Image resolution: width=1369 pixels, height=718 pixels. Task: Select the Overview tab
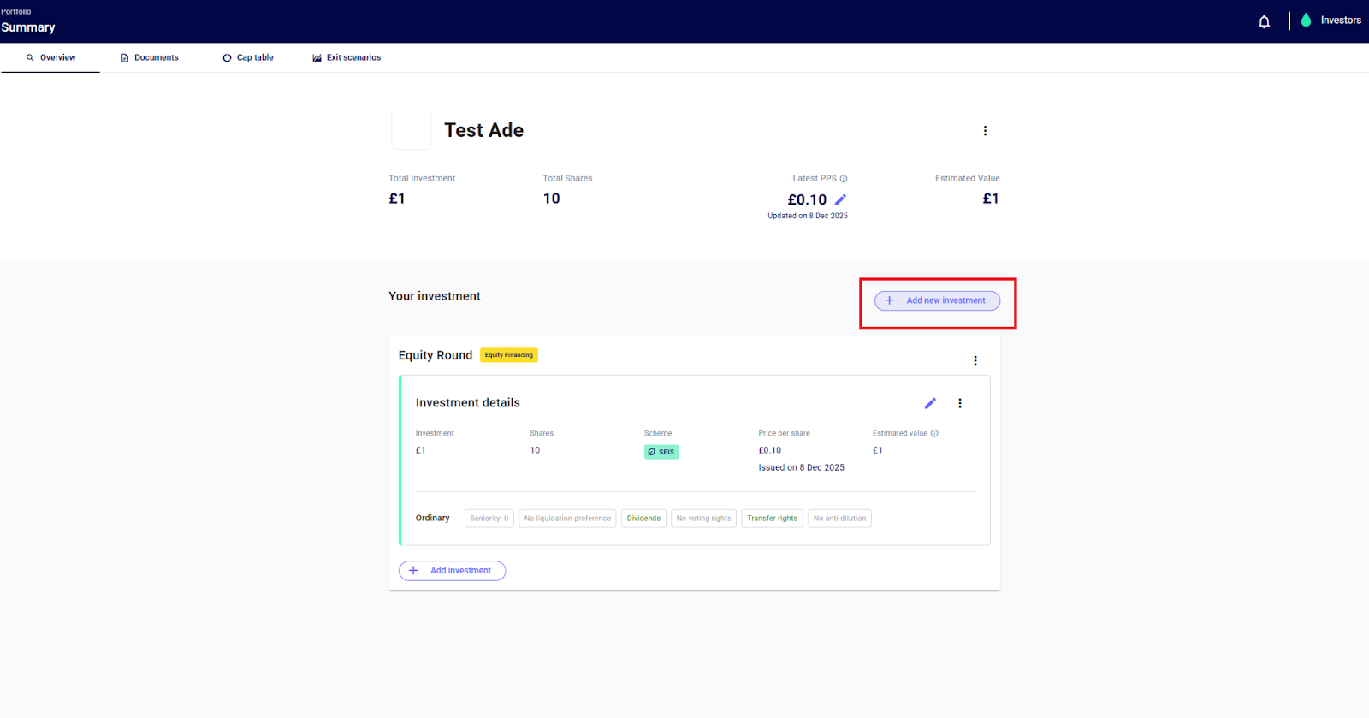point(50,58)
